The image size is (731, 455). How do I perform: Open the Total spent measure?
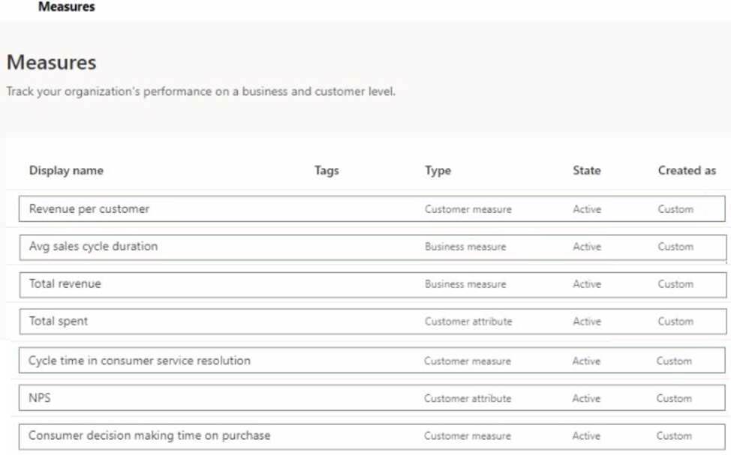(x=59, y=322)
